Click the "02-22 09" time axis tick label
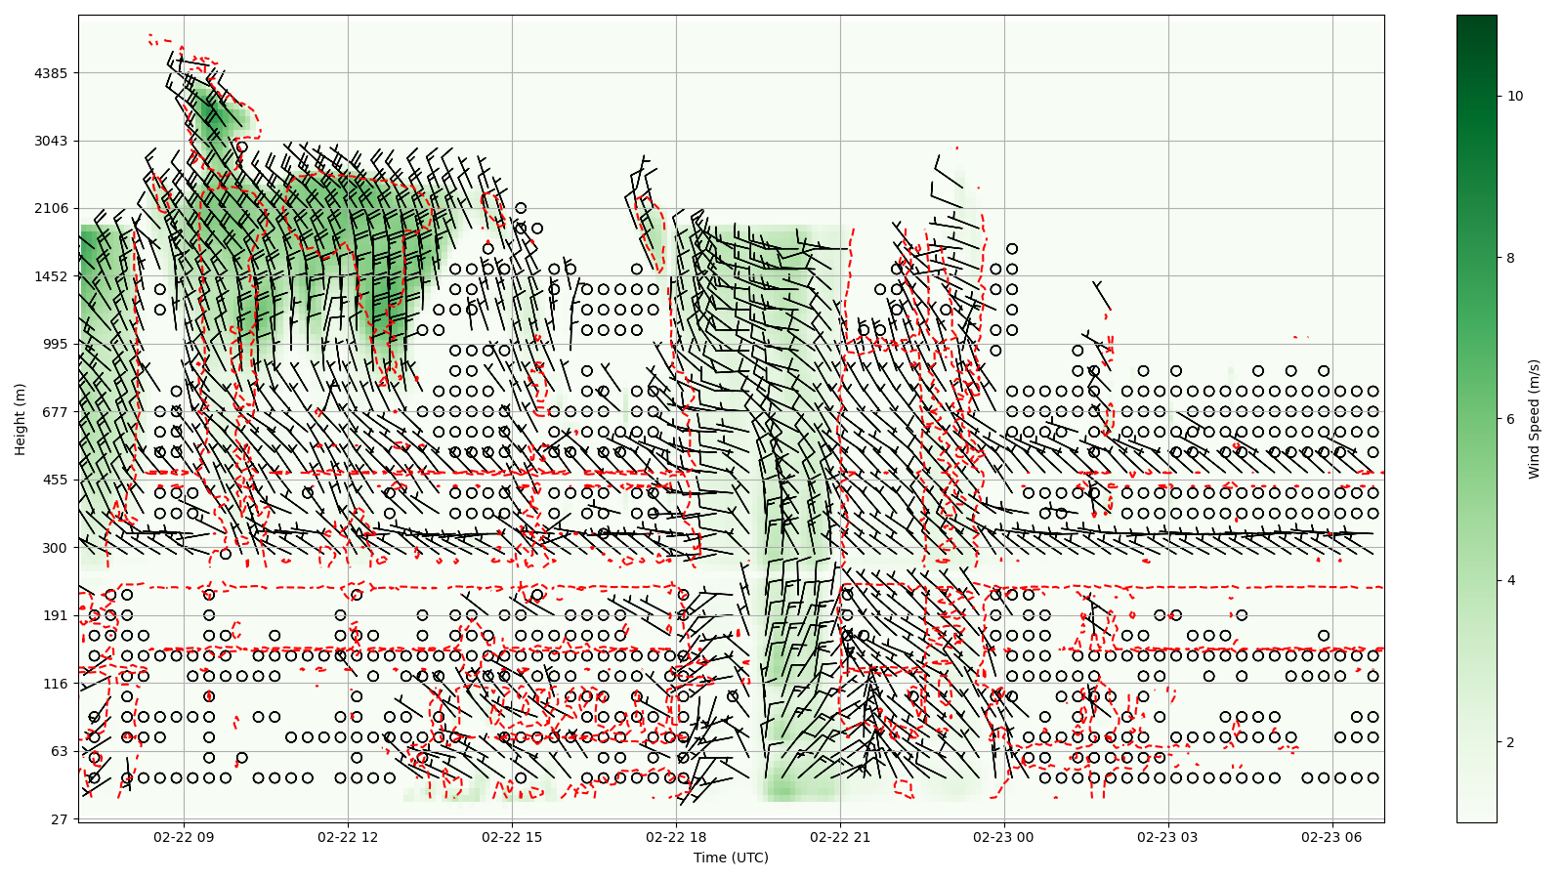 tap(184, 837)
